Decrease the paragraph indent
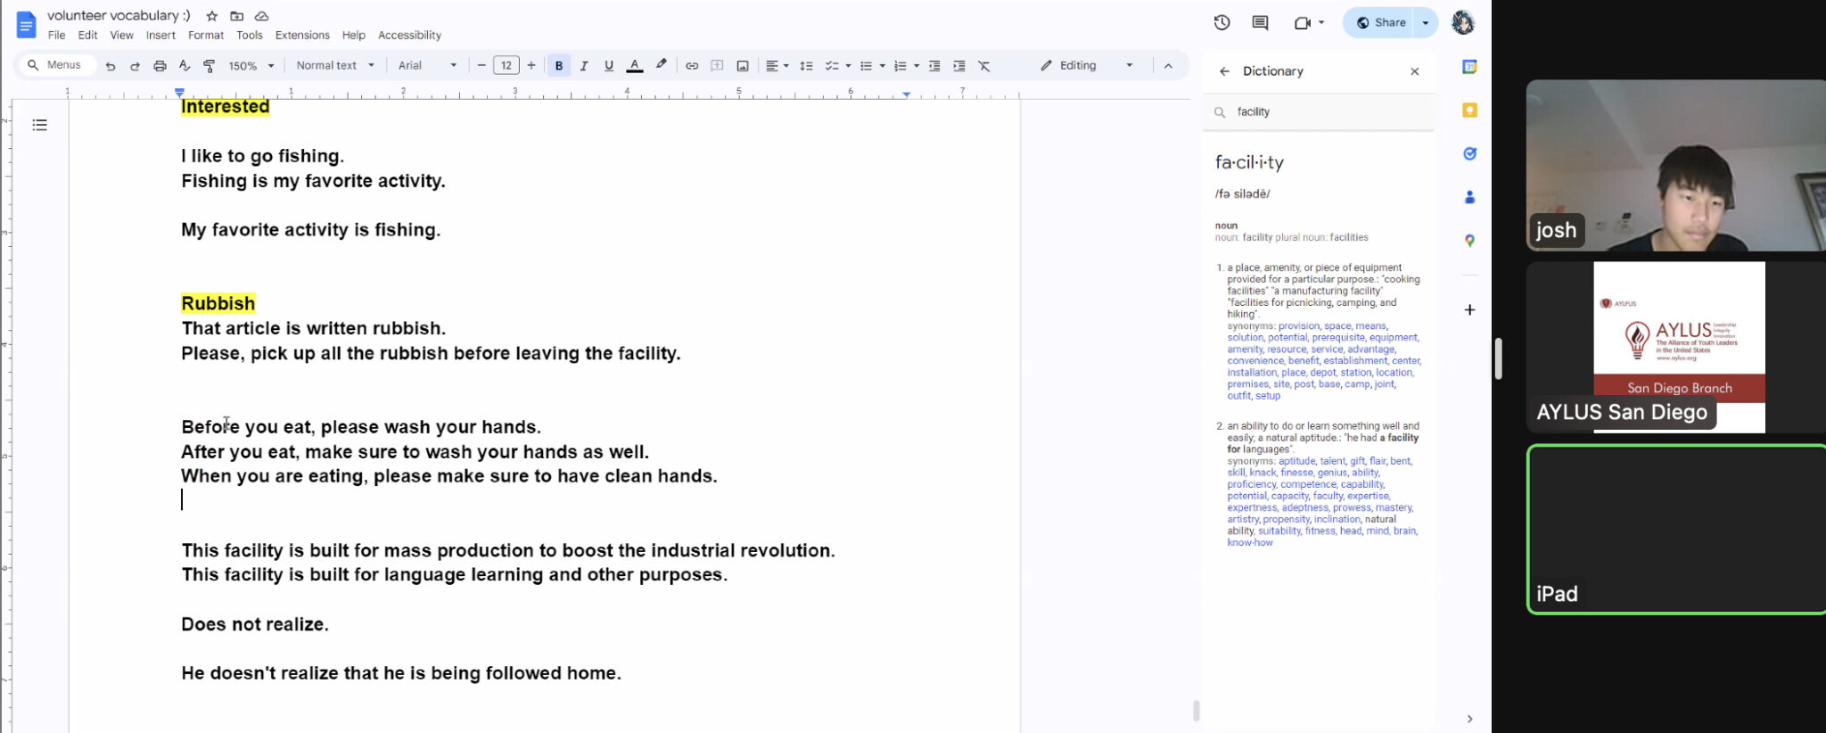The height and width of the screenshot is (733, 1826). coord(934,66)
